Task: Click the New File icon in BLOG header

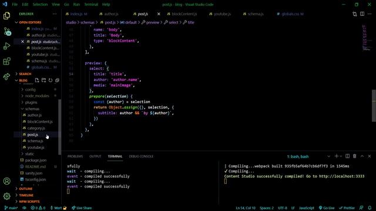Action: (x=37, y=80)
